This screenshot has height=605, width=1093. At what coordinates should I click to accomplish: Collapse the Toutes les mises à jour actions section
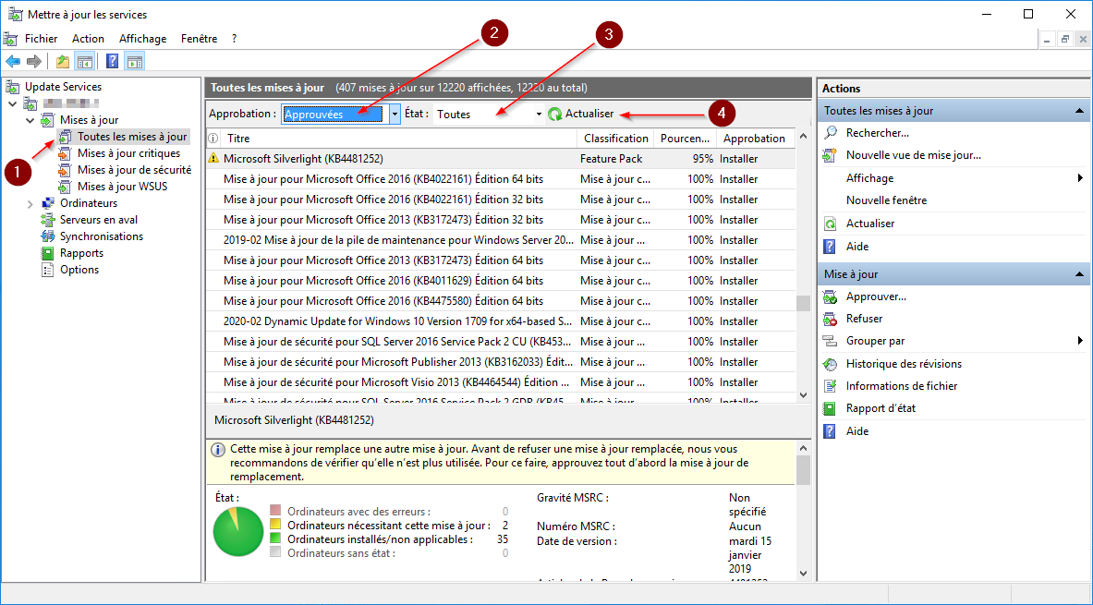1078,111
